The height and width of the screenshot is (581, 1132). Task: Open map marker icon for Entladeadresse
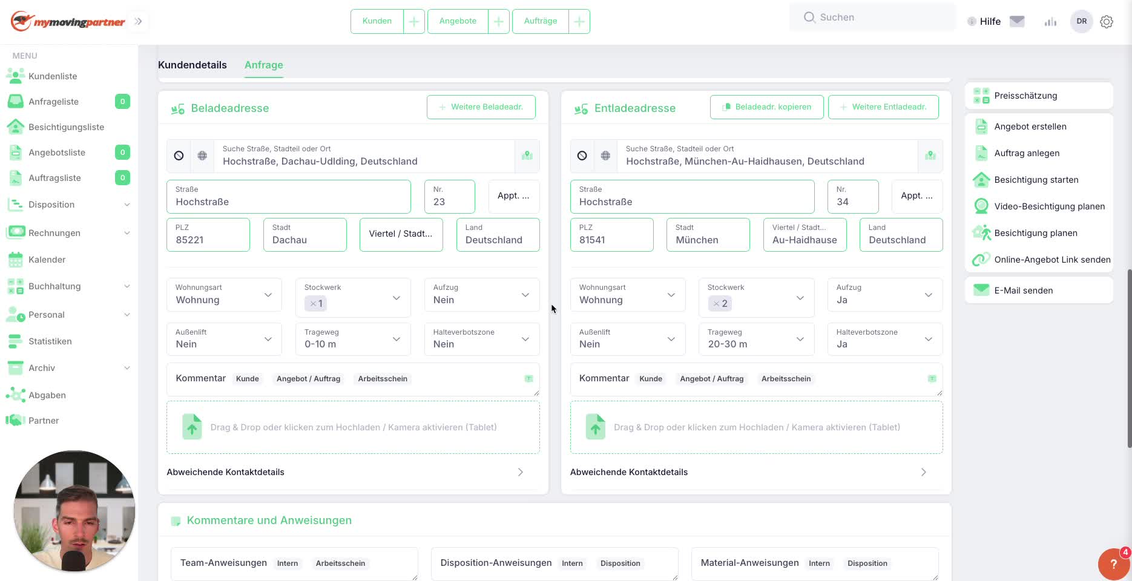[930, 156]
